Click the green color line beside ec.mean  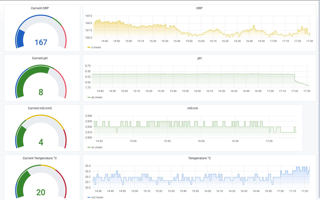click(x=89, y=147)
